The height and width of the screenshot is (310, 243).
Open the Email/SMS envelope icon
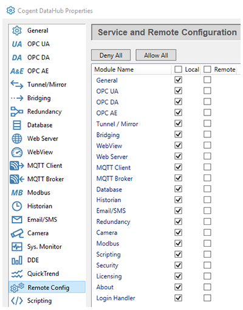(x=17, y=219)
